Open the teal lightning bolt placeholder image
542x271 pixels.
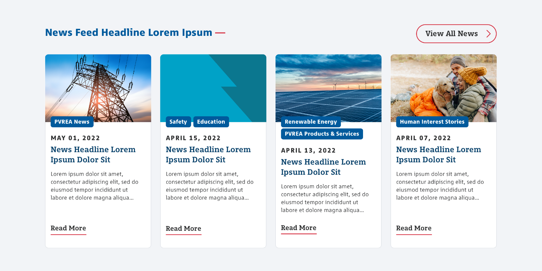pos(213,88)
